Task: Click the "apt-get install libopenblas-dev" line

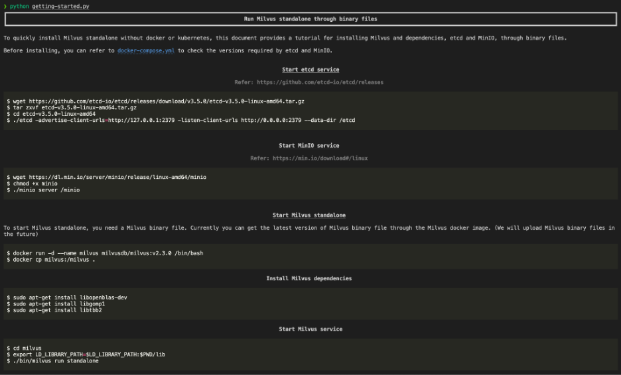Action: (x=67, y=297)
